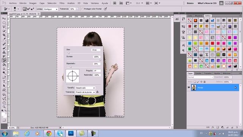This screenshot has width=243, height=137.
Task: Select the Zoom tool in toolbox
Action: (4, 107)
